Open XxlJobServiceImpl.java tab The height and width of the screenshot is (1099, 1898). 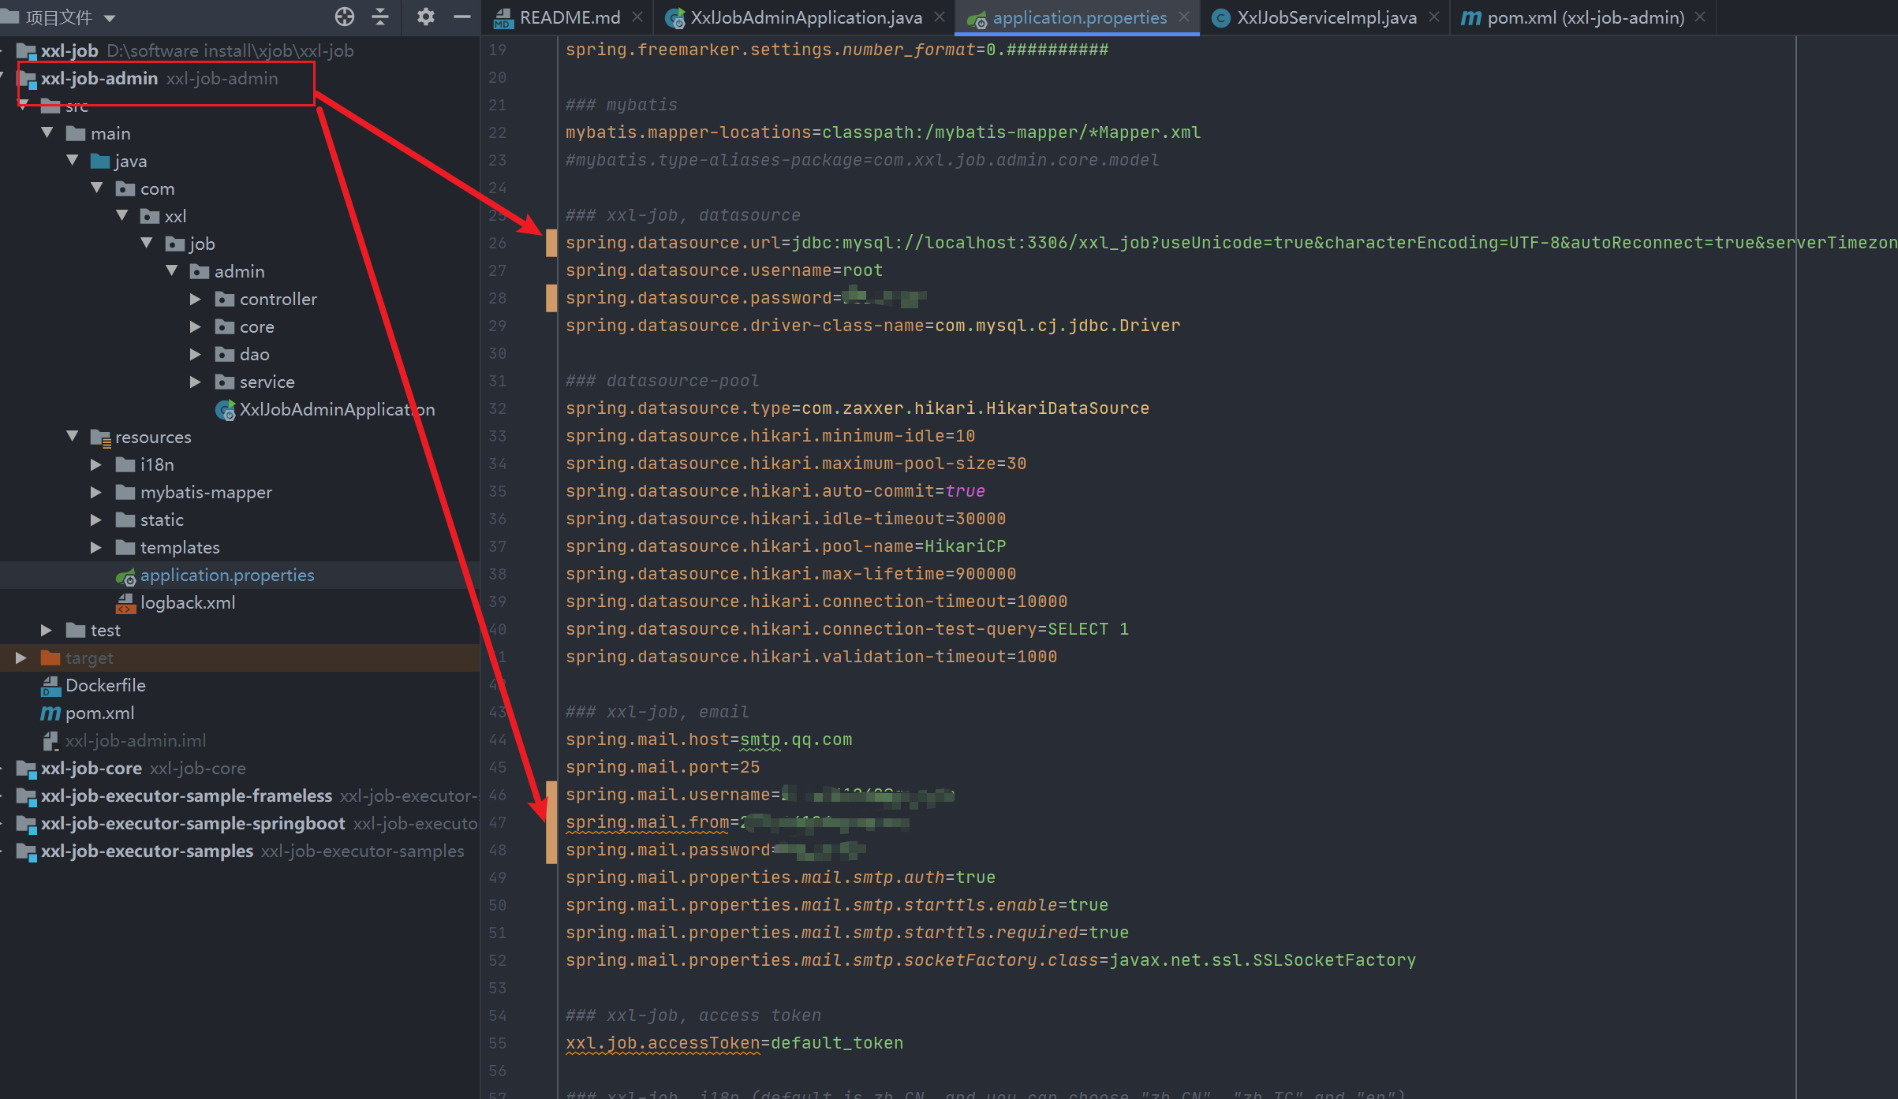[1327, 17]
